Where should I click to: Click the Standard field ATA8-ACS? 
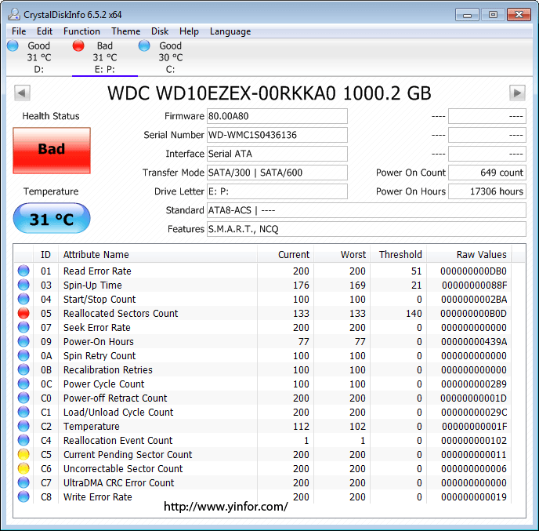(x=367, y=210)
